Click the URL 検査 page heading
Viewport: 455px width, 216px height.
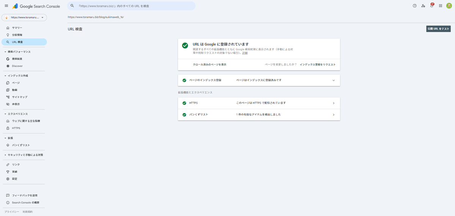pyautogui.click(x=75, y=29)
